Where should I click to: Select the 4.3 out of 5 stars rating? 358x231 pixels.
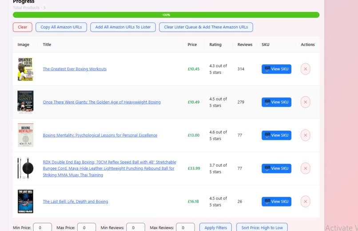[218, 69]
